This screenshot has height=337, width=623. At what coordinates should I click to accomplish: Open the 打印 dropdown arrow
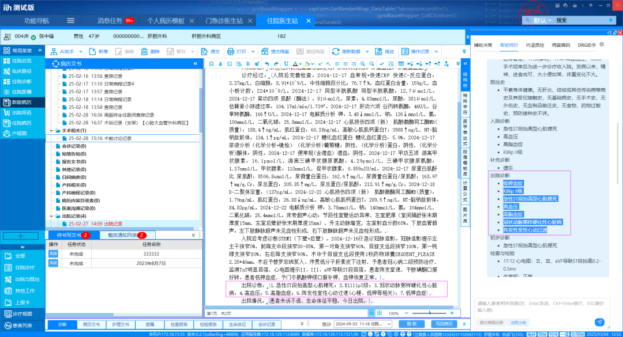click(253, 52)
